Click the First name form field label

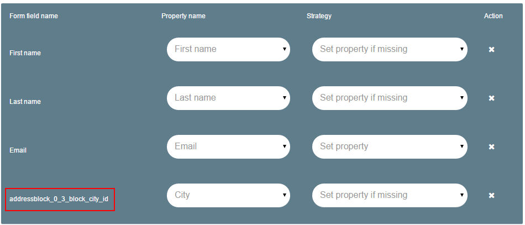pyautogui.click(x=25, y=53)
